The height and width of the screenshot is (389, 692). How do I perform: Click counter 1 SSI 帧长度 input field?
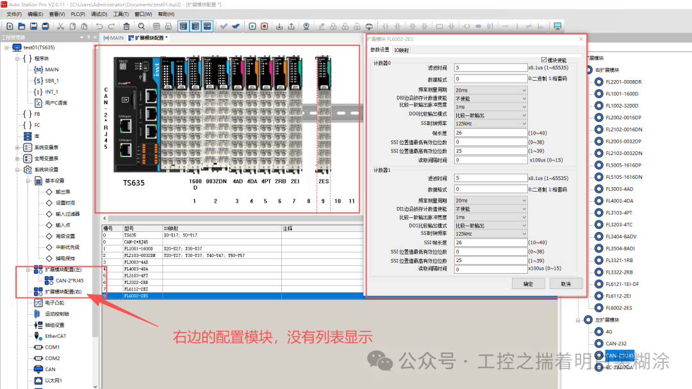pos(491,242)
